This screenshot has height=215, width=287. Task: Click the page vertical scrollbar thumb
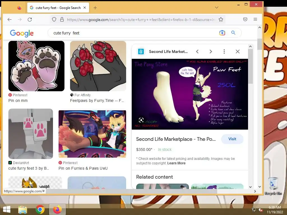pyautogui.click(x=260, y=44)
